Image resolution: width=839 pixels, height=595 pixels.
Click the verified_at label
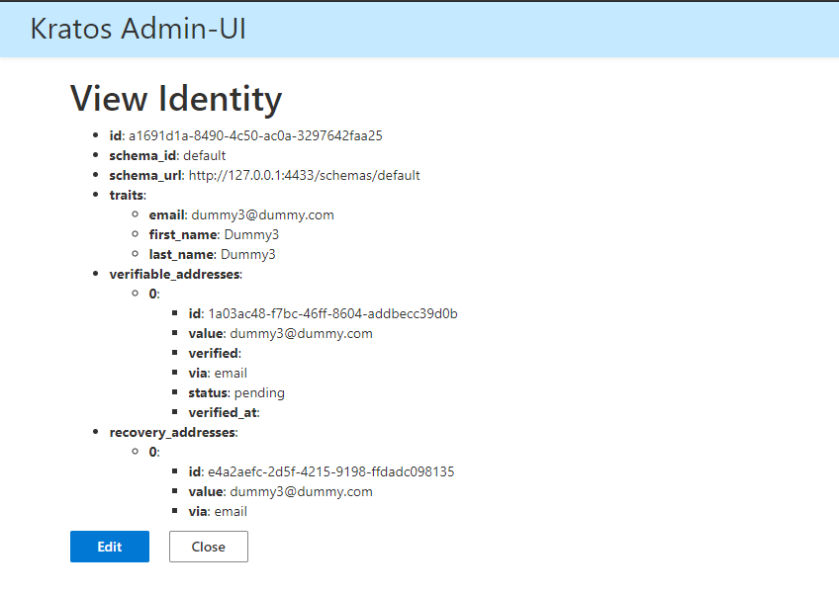pos(224,413)
